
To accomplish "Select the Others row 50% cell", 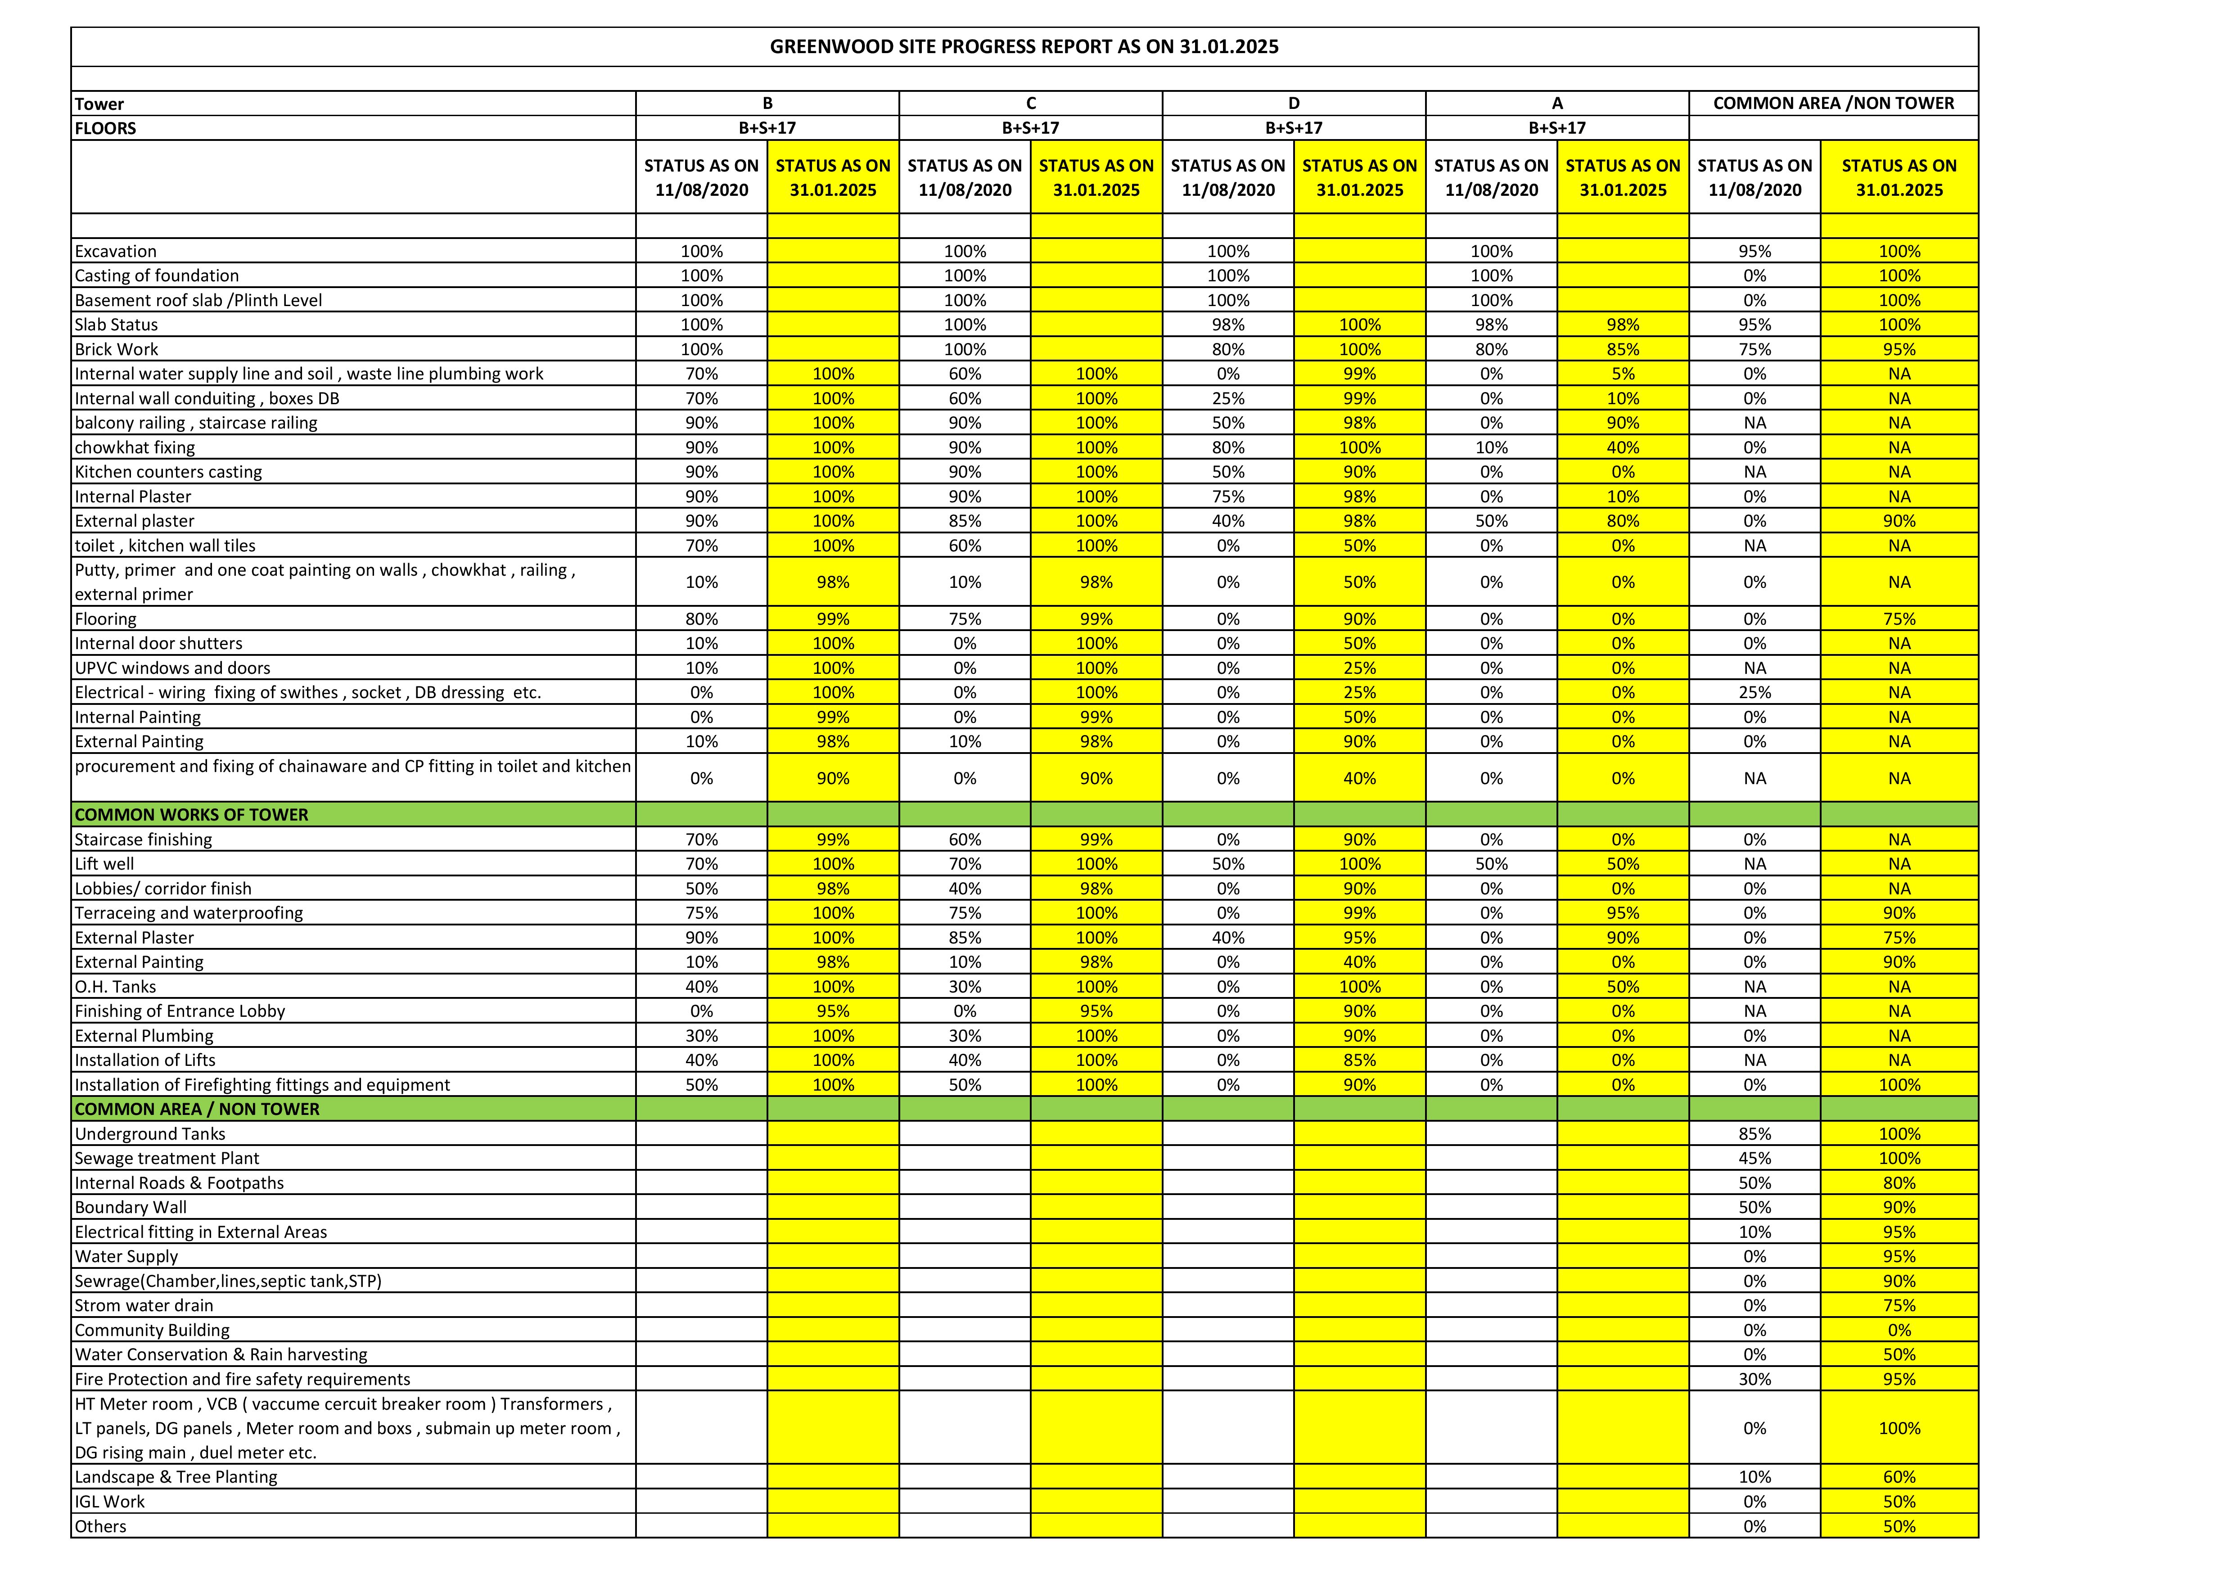I will coord(1899,1526).
